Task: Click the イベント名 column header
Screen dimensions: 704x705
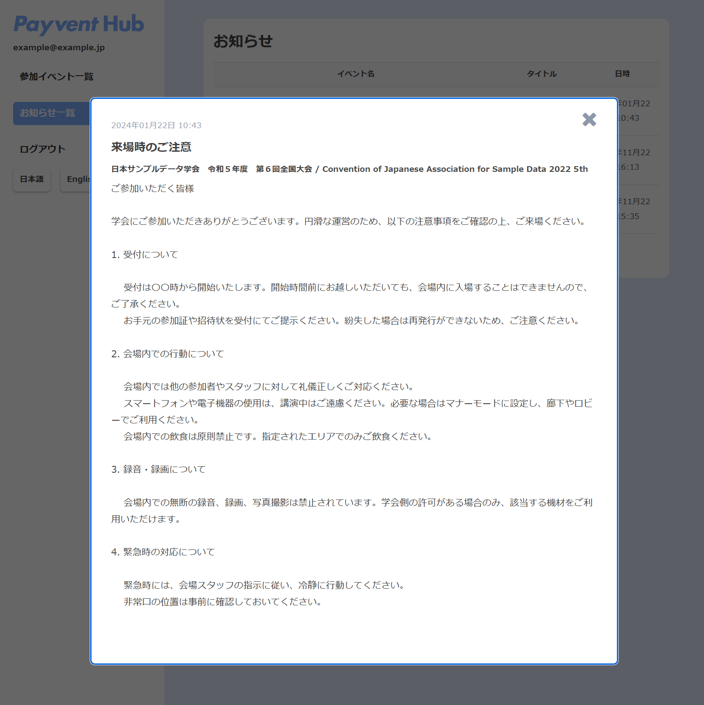Action: pyautogui.click(x=356, y=74)
